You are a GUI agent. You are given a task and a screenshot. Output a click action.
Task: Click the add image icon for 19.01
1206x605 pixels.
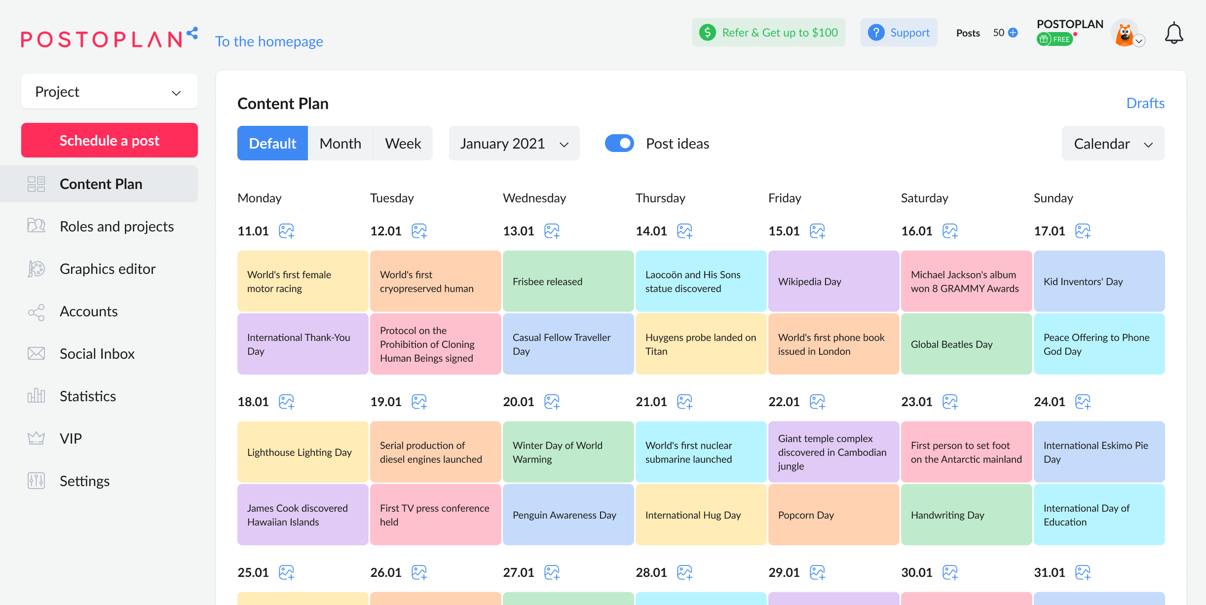click(419, 402)
